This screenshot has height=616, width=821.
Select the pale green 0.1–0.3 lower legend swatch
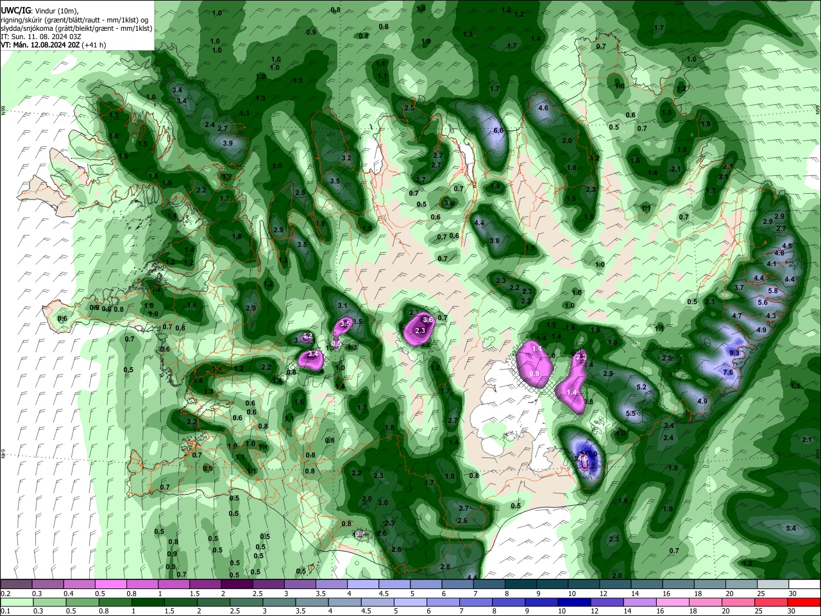16,603
